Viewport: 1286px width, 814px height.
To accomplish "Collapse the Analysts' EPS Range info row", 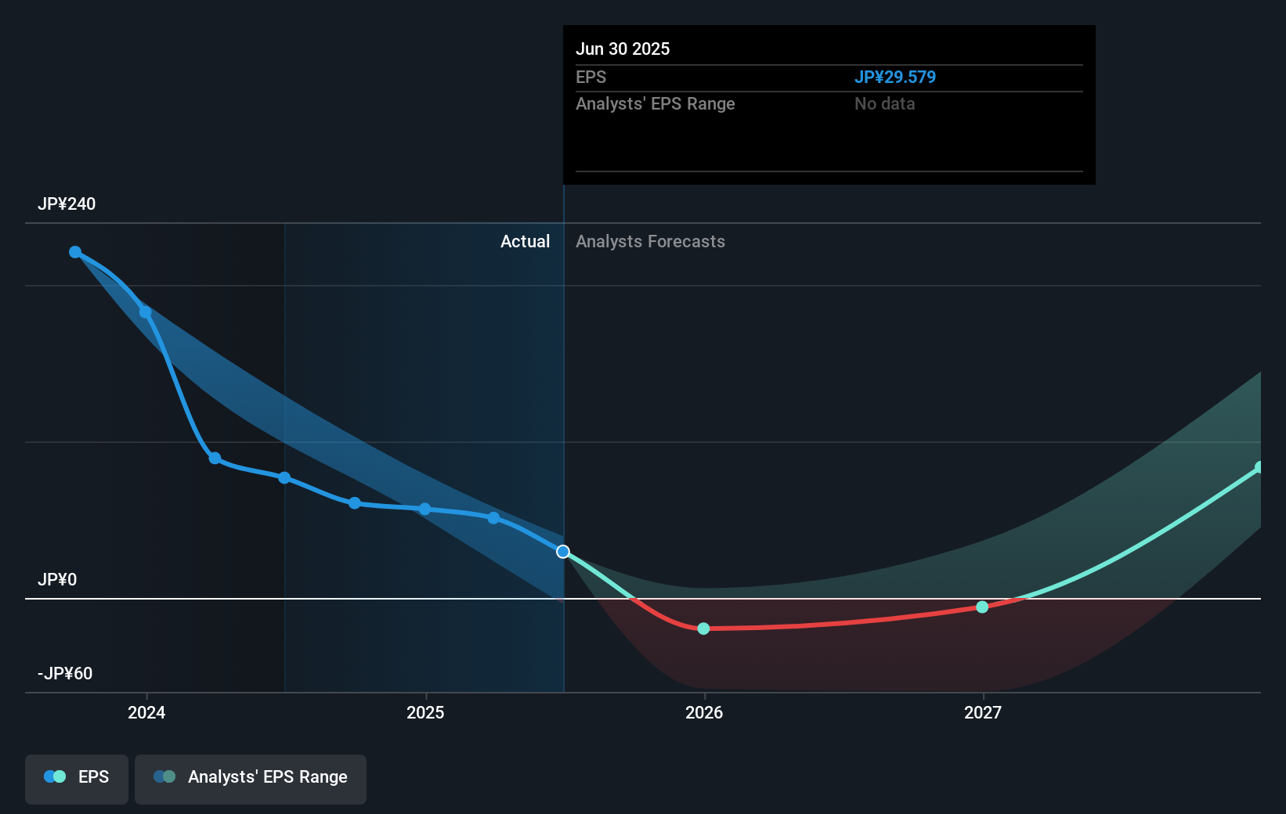I will tap(656, 103).
